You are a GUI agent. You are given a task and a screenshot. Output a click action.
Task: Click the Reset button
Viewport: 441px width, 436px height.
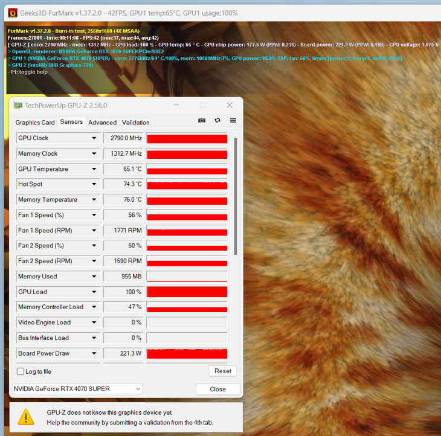tap(223, 371)
